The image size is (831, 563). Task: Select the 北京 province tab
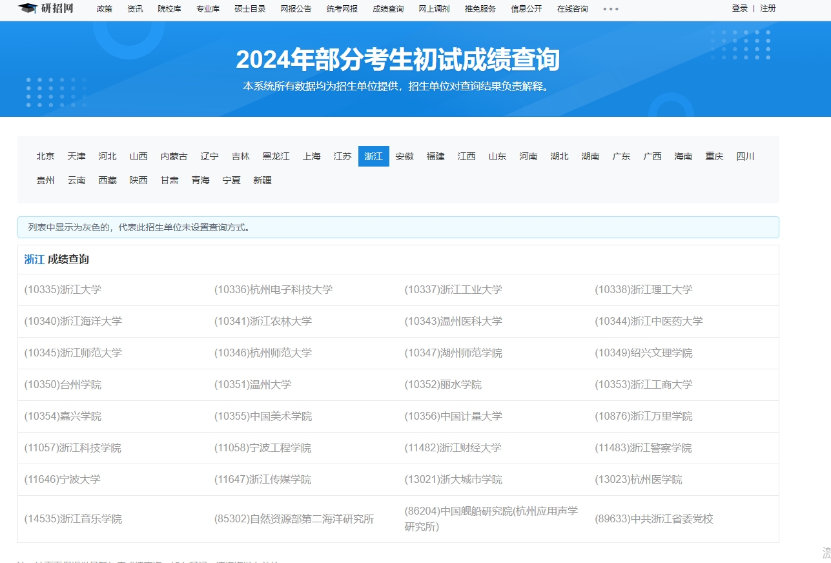click(x=46, y=156)
